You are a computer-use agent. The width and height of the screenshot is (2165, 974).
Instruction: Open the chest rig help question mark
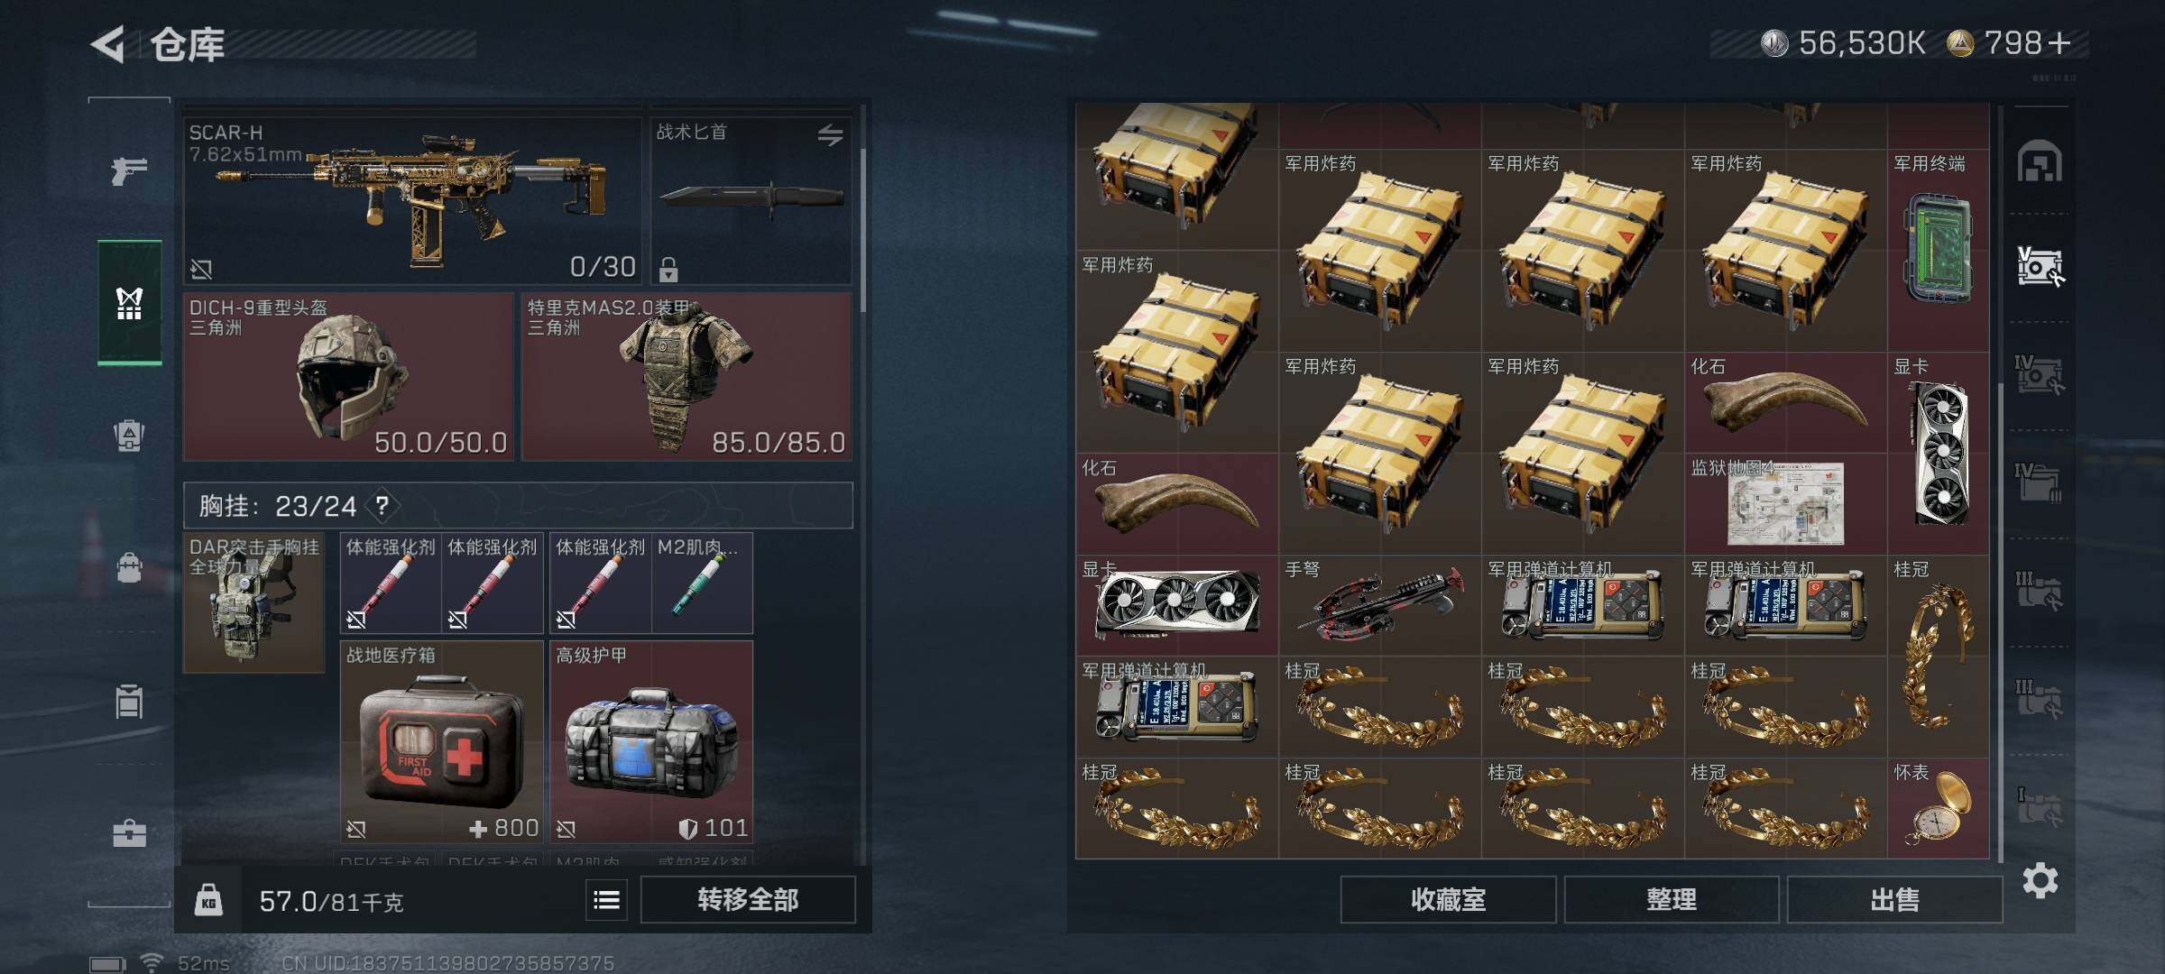382,505
